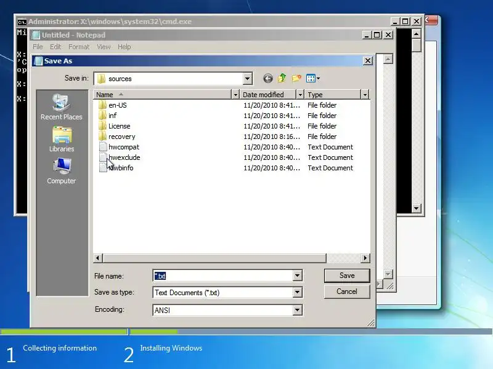Click the cmd.exe window title icon
This screenshot has width=493, height=369.
22,22
